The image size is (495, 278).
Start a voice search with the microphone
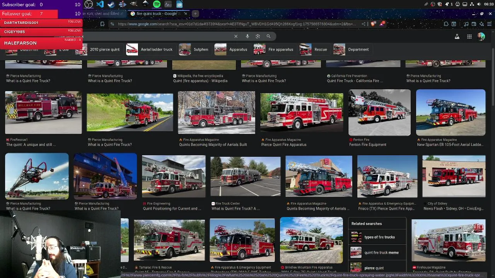(247, 36)
